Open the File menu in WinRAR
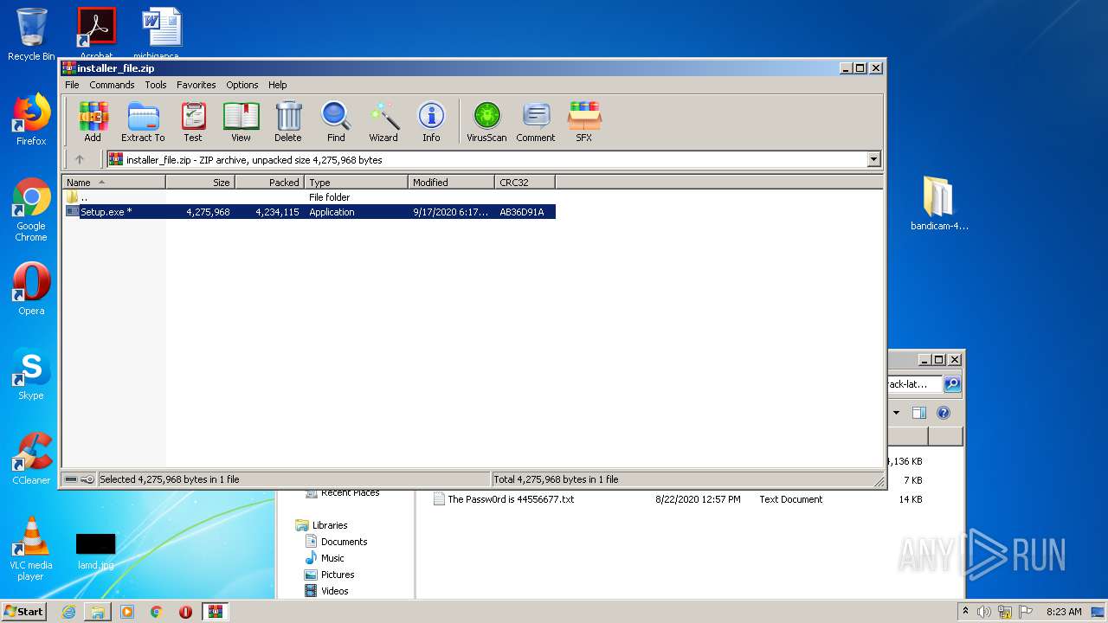This screenshot has height=623, width=1108. coord(72,85)
